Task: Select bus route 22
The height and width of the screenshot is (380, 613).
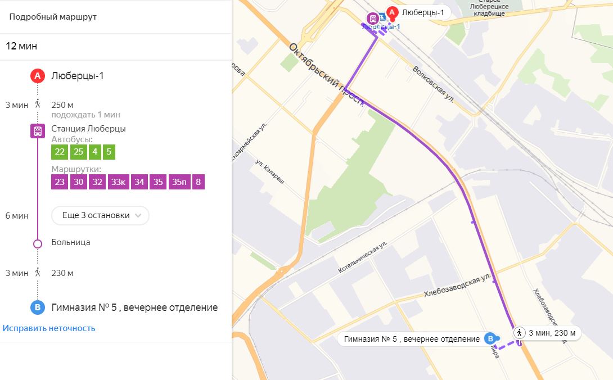Action: coord(60,152)
